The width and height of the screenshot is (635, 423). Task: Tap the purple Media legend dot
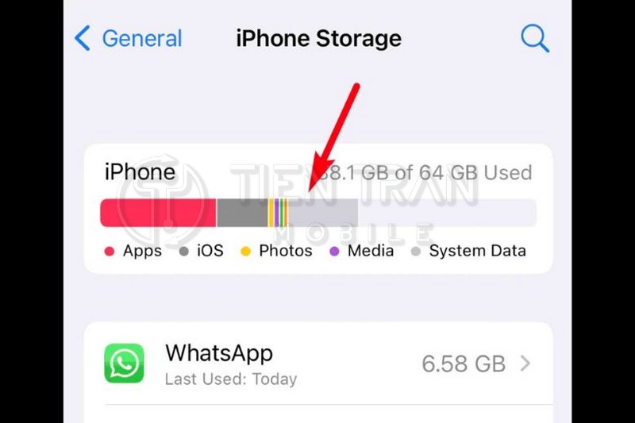pyautogui.click(x=334, y=252)
